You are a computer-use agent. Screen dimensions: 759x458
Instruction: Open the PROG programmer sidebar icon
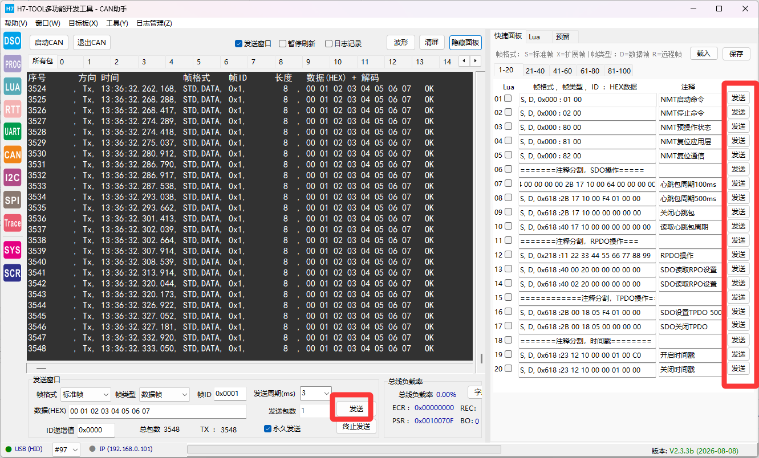tap(13, 64)
